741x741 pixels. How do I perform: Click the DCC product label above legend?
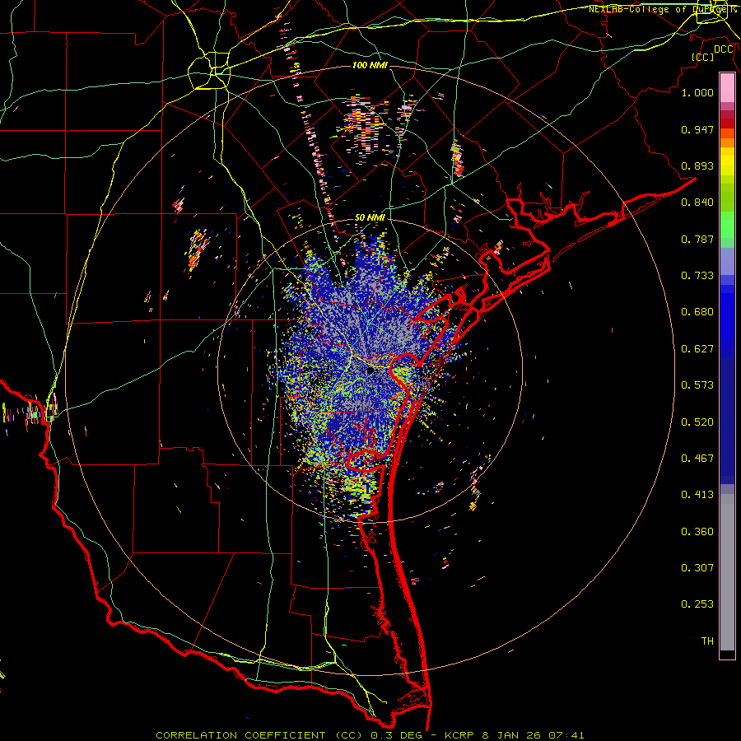pos(724,49)
